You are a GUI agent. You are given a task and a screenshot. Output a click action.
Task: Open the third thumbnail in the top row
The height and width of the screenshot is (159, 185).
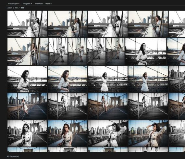coord(108,24)
